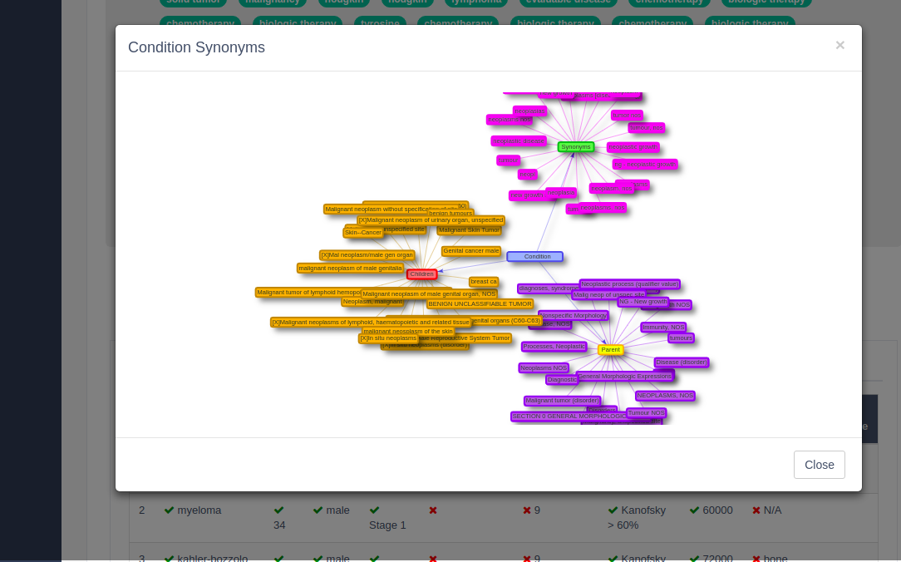Click '[X]Malignant neoplasm of urinary organ, unspecified' node
The height and width of the screenshot is (562, 901).
(431, 219)
